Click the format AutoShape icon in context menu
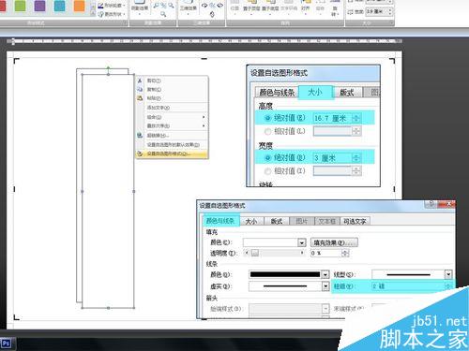469x351 pixels. [140, 154]
